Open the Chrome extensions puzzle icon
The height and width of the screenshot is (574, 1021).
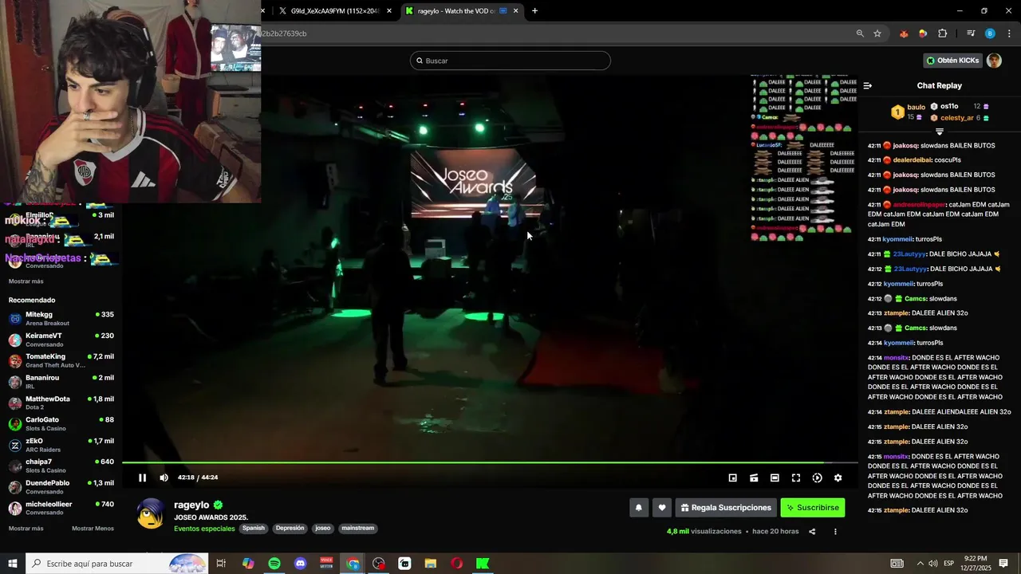point(943,33)
